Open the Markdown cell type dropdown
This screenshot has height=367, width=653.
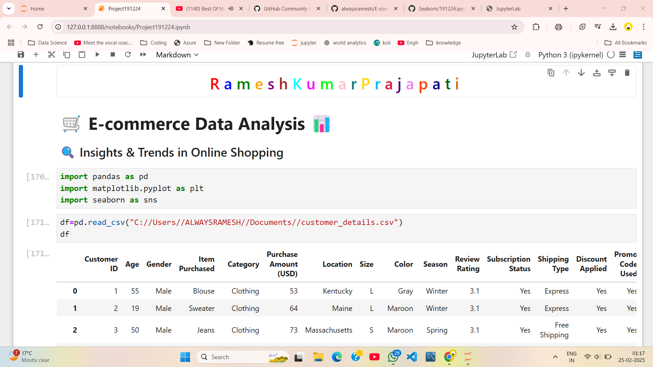click(177, 54)
